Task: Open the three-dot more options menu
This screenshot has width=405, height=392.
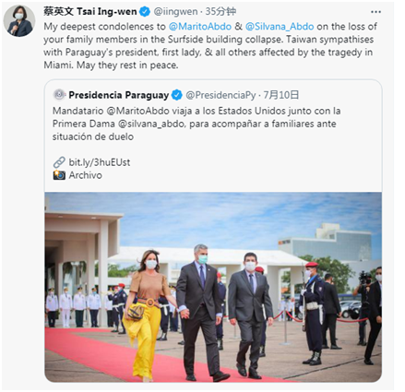Action: click(x=375, y=12)
